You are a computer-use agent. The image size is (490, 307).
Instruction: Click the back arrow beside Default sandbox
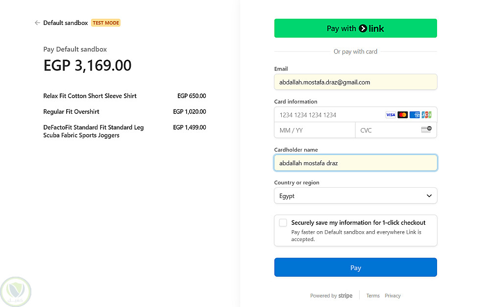(37, 23)
